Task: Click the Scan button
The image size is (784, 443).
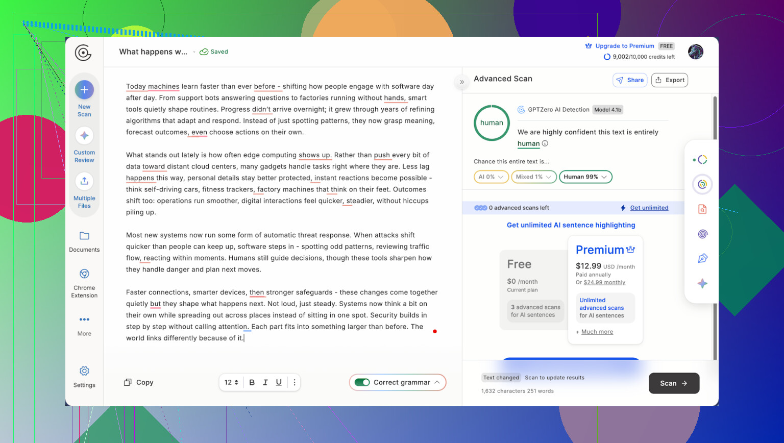Action: pos(673,383)
